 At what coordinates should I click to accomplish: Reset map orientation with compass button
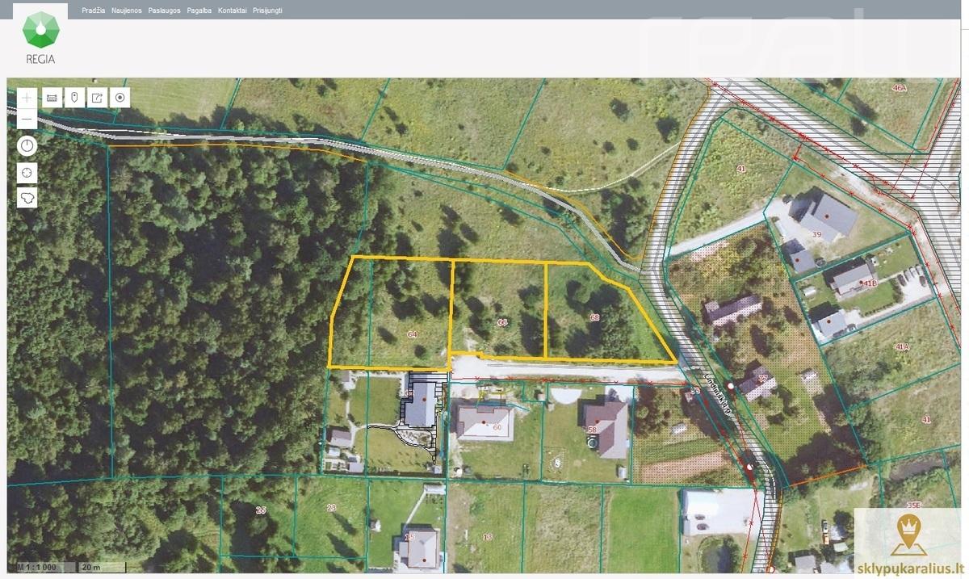click(x=27, y=146)
